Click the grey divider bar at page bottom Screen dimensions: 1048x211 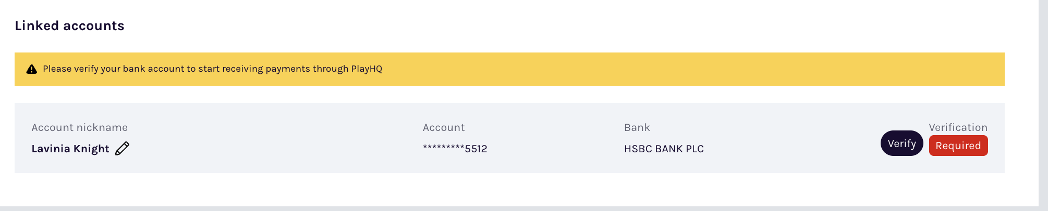(x=521, y=209)
